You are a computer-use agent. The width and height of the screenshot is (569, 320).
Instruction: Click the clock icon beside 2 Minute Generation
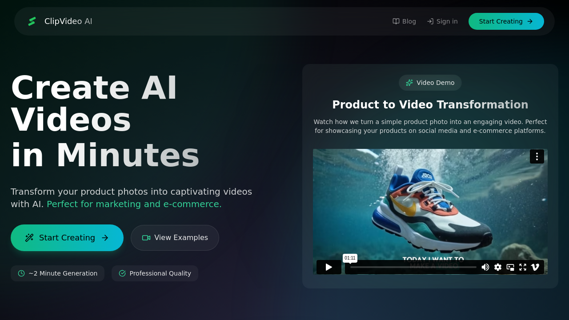pyautogui.click(x=21, y=273)
